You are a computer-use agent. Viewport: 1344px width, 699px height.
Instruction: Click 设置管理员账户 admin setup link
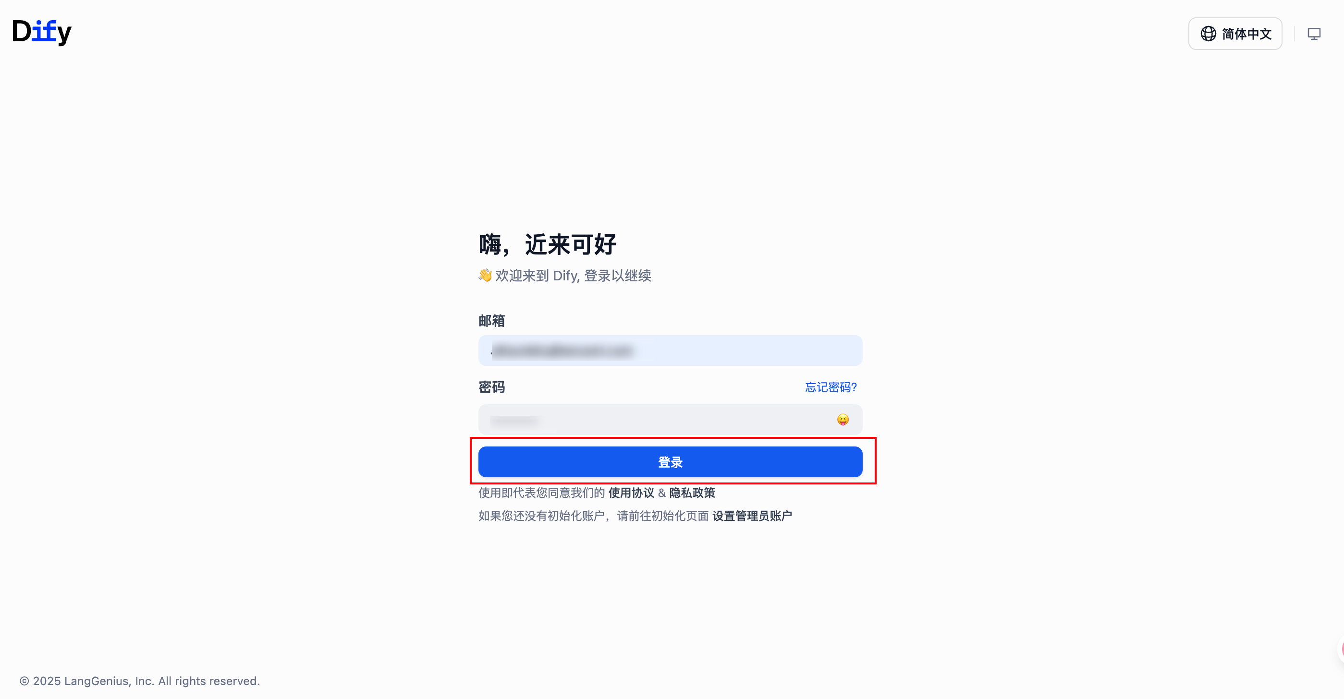tap(752, 516)
